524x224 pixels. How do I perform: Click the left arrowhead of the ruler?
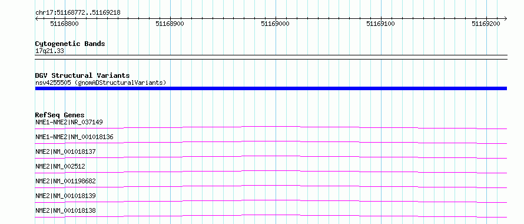(37, 18)
